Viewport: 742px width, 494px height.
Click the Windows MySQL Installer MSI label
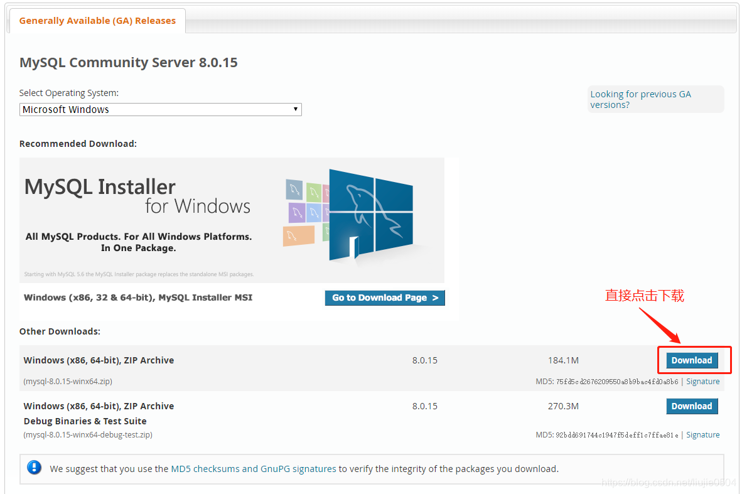point(138,298)
